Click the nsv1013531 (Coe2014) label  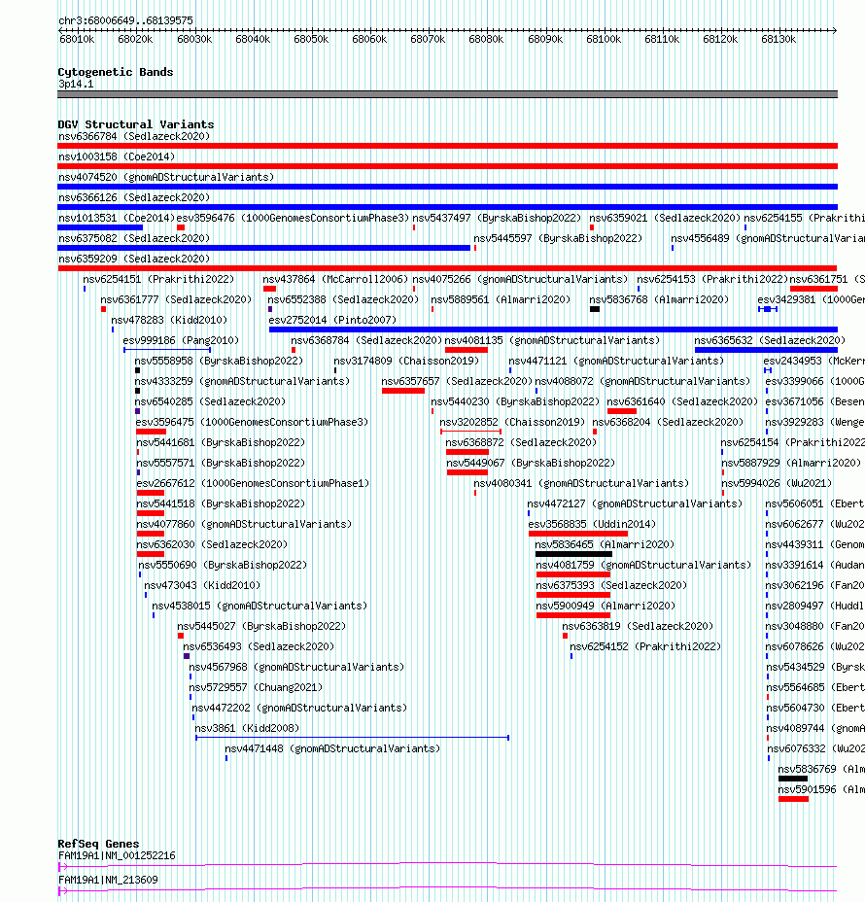117,218
